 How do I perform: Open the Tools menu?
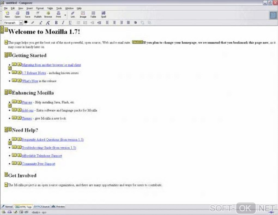(59, 8)
